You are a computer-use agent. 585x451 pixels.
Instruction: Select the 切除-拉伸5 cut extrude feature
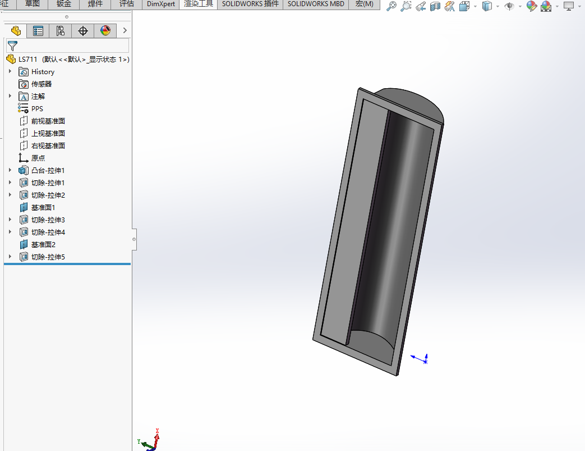pyautogui.click(x=42, y=257)
